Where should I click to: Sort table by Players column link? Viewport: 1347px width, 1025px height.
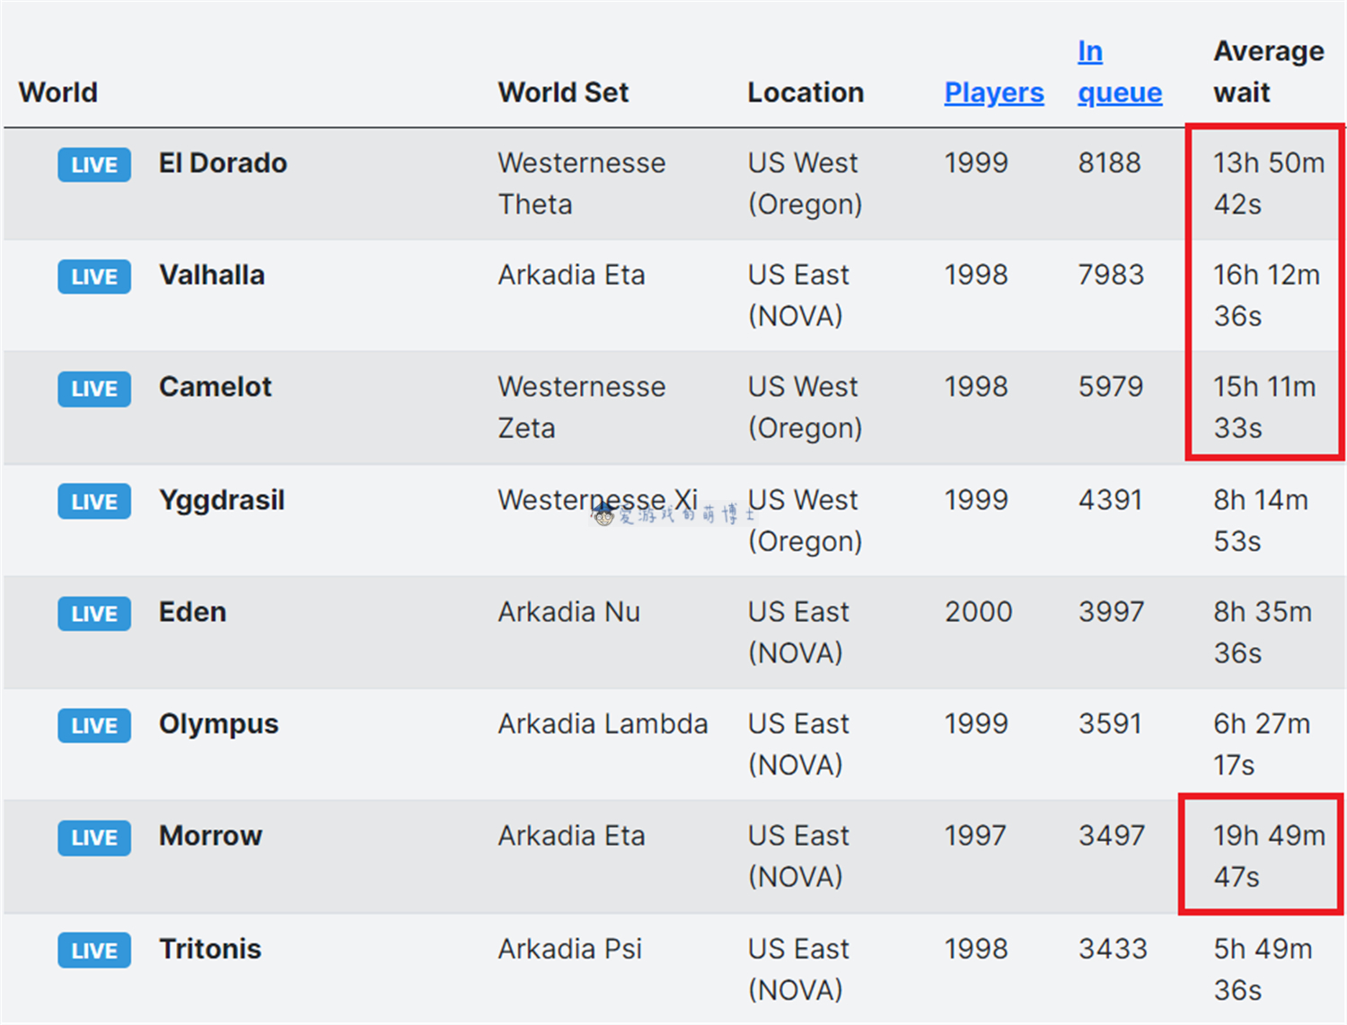pyautogui.click(x=994, y=92)
